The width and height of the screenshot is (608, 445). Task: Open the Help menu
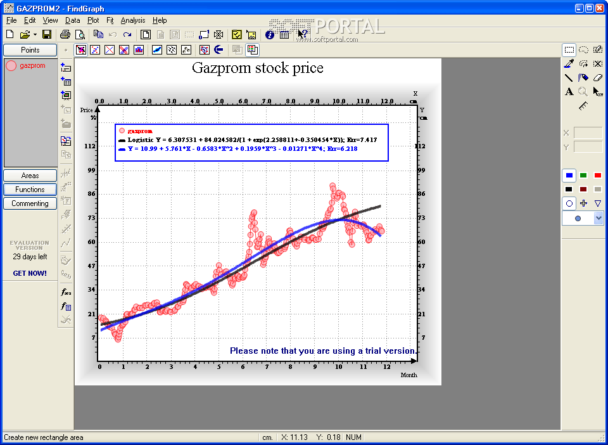coord(160,20)
